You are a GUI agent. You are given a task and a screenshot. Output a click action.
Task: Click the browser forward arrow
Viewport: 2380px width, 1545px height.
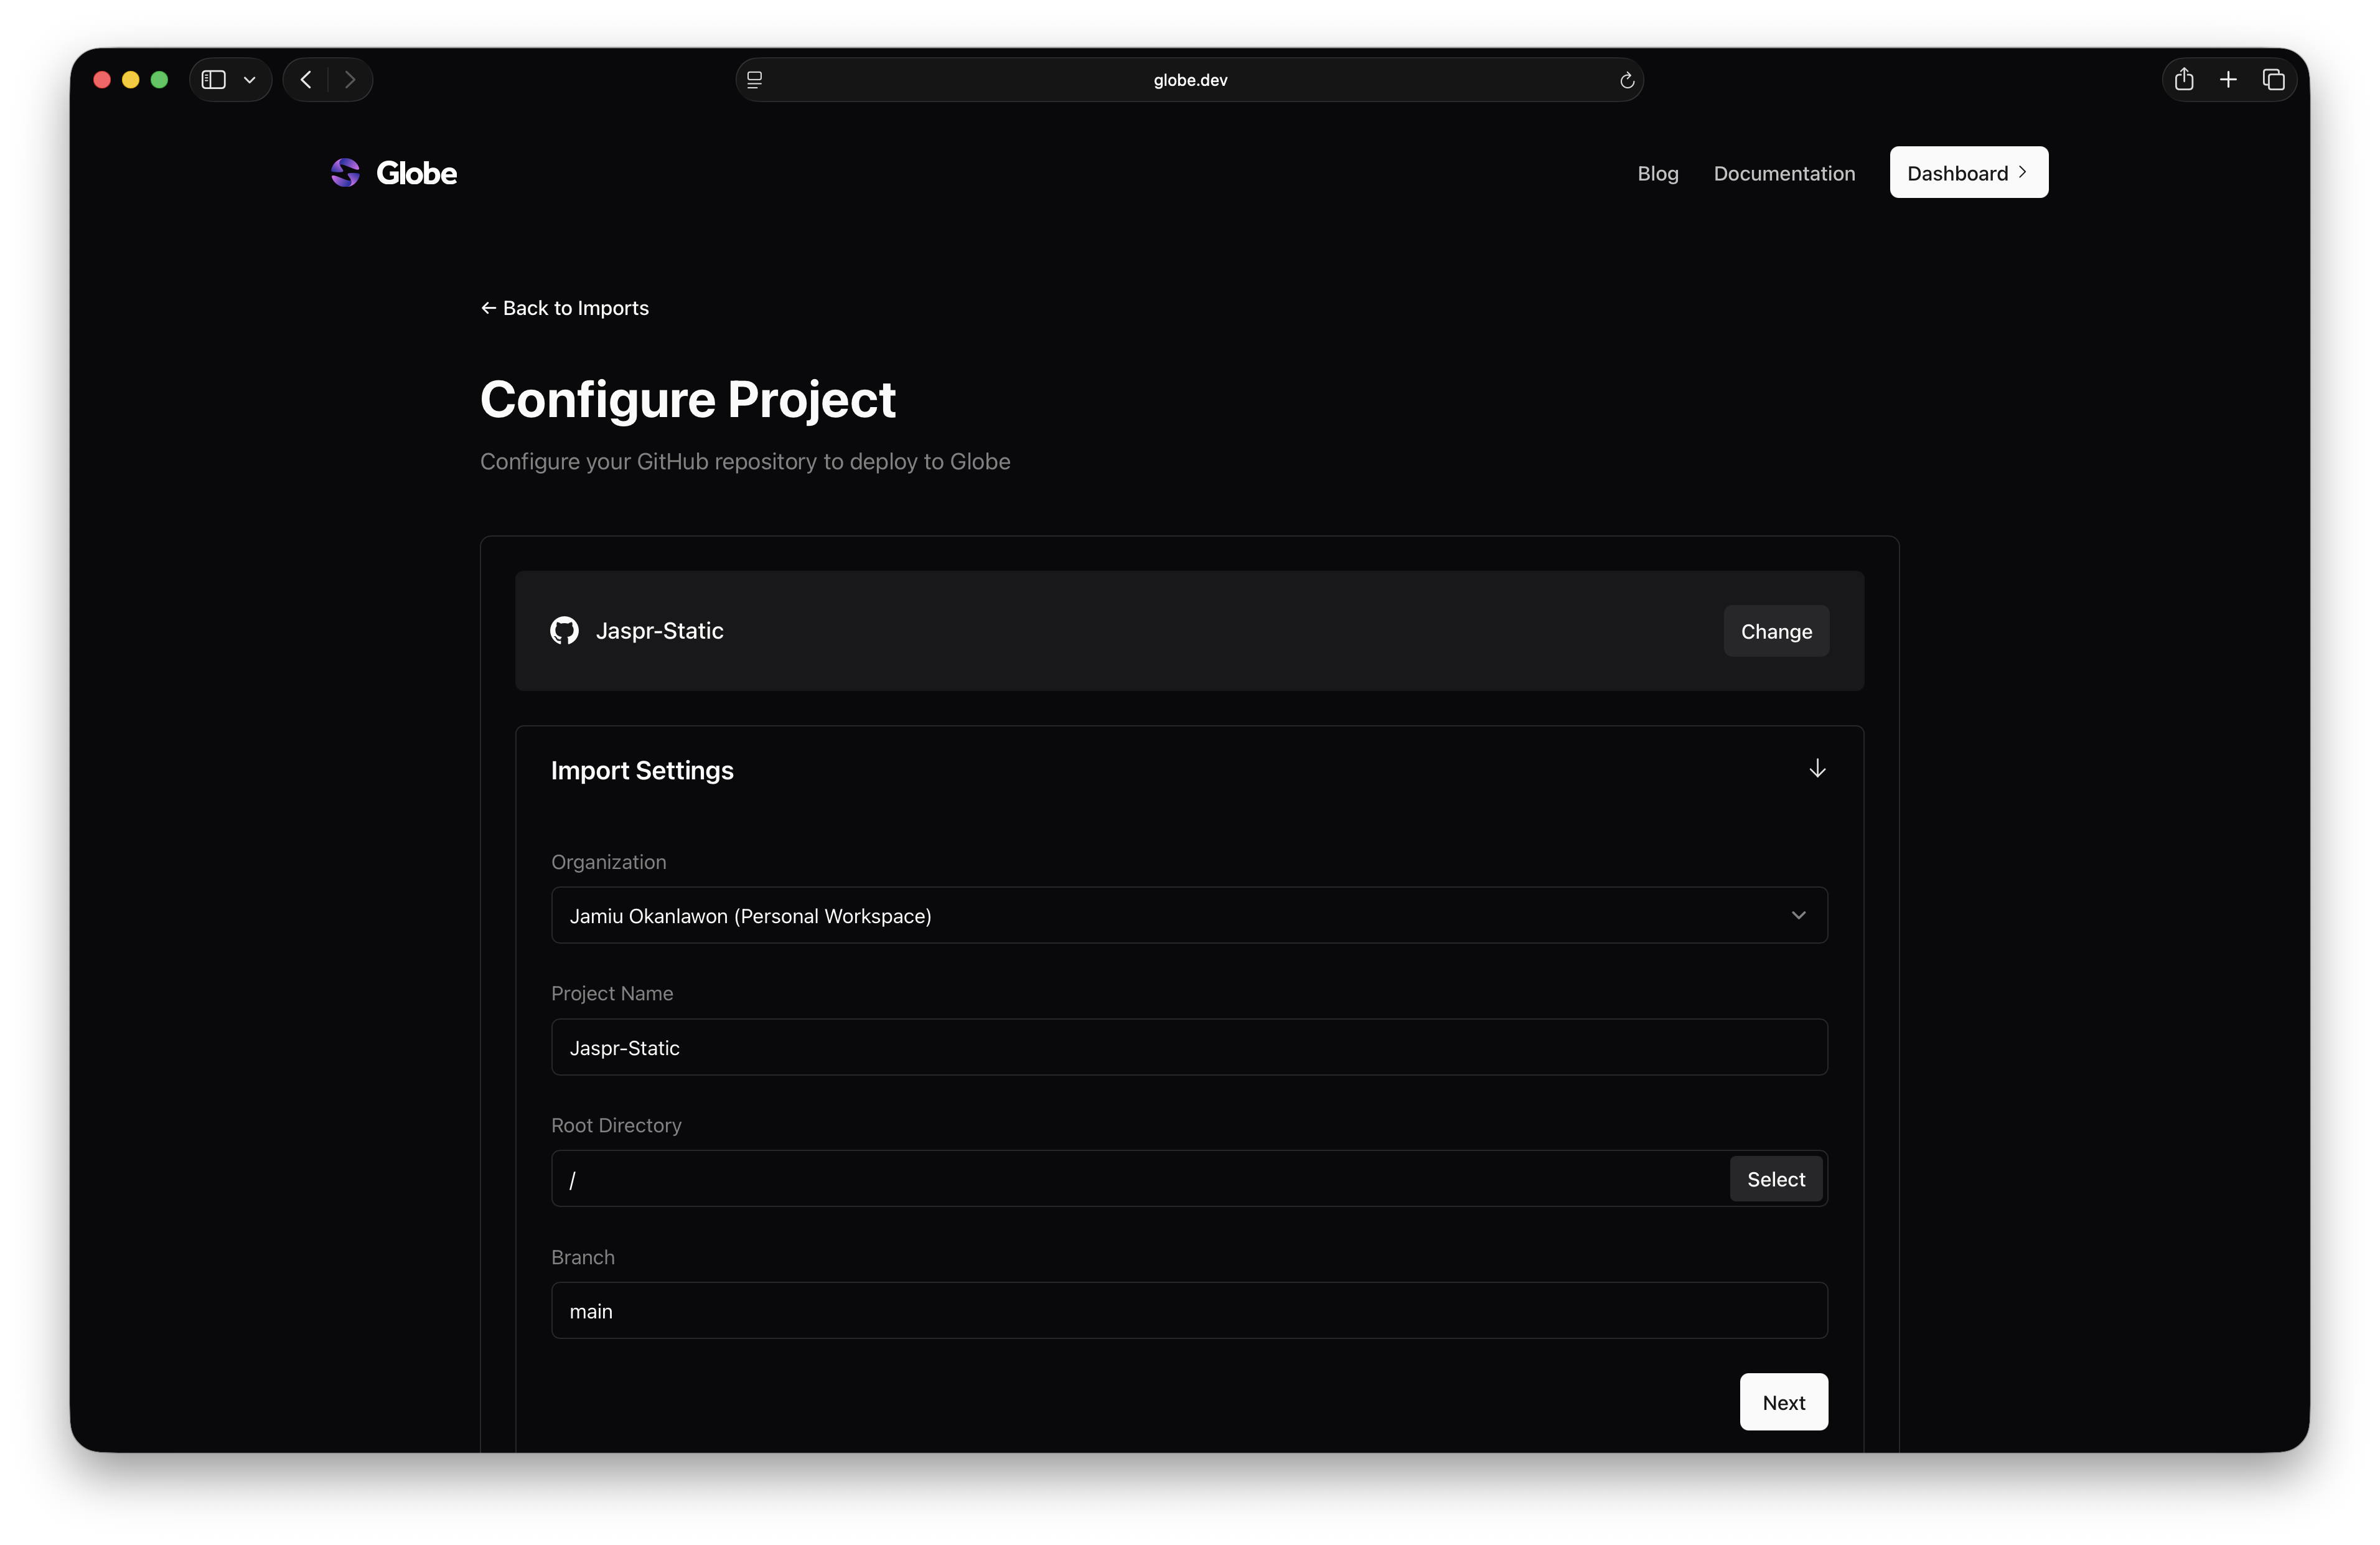pyautogui.click(x=350, y=80)
